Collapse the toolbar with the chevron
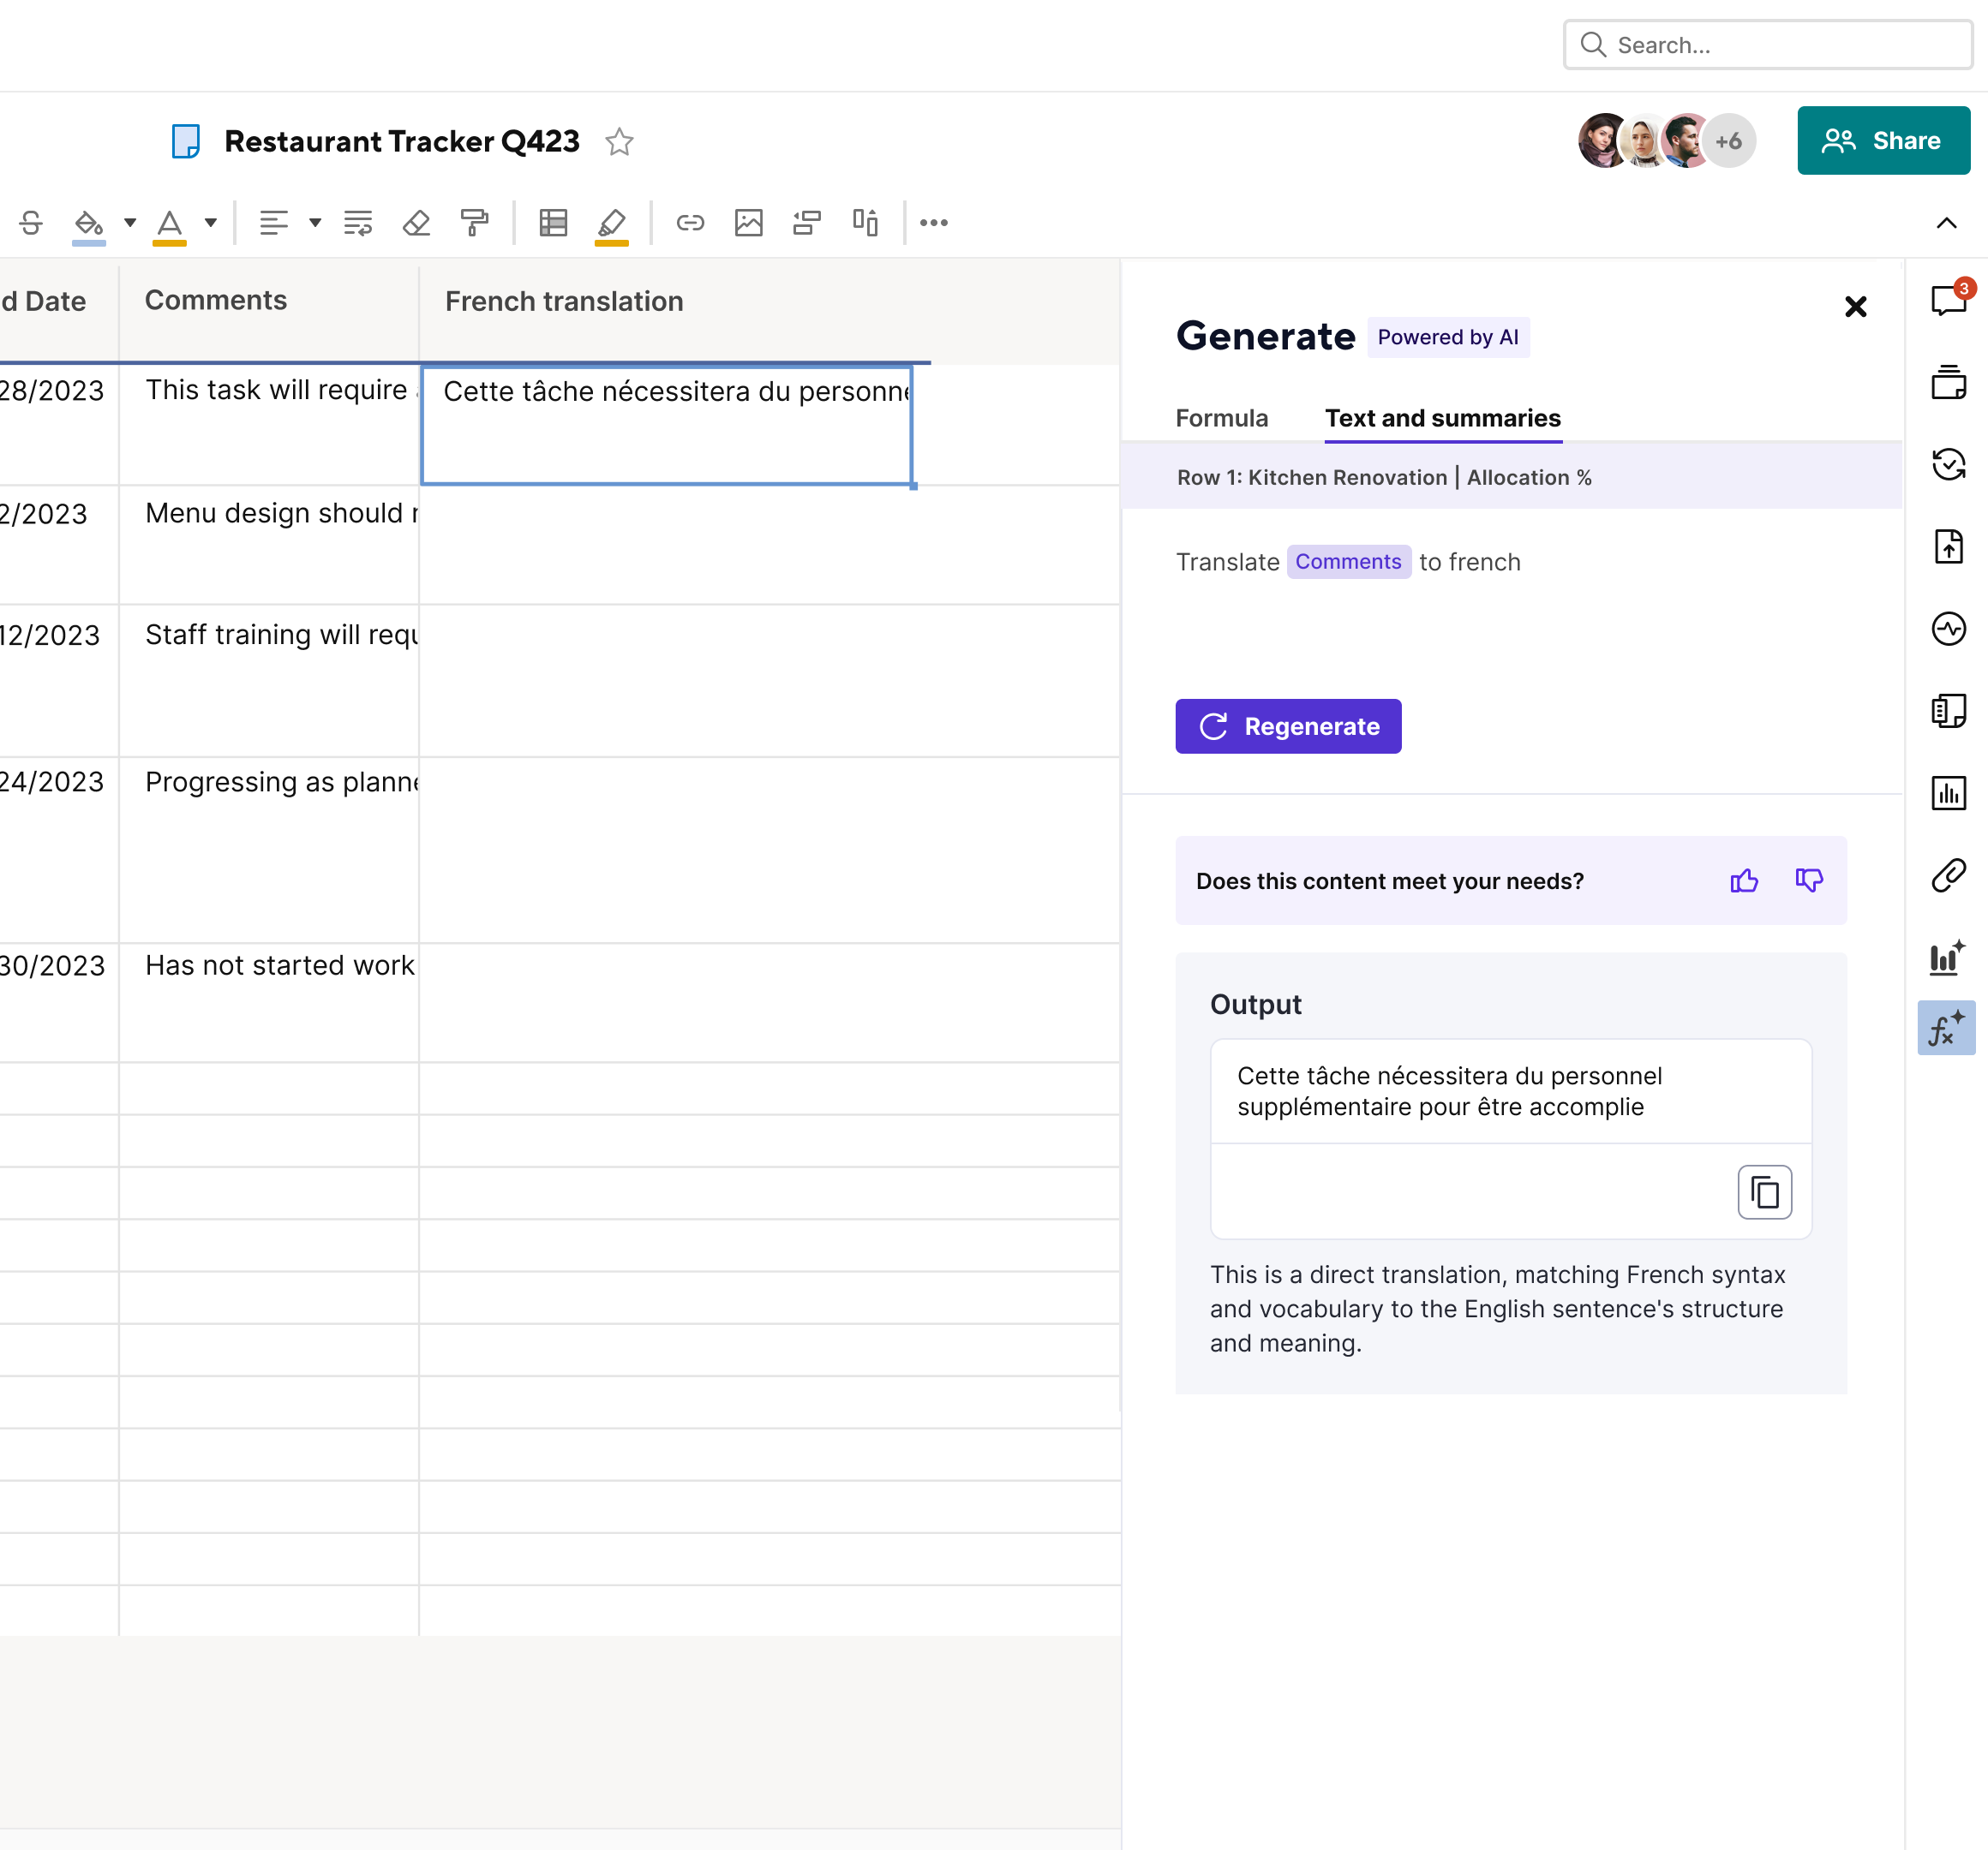 click(x=1945, y=222)
